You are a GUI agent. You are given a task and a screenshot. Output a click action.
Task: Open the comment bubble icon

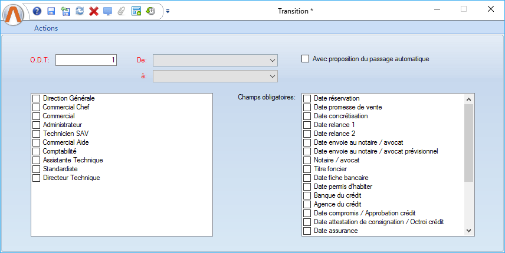107,11
